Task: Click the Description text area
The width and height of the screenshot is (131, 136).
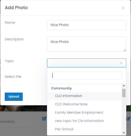Action: (87, 44)
